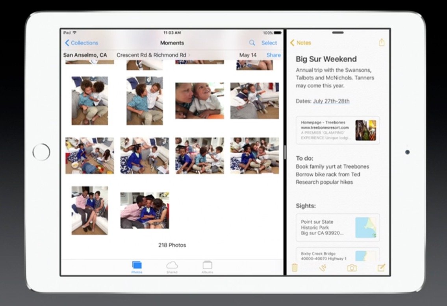
Task: Open the photo of parents kissing the graduate
Action: point(145,210)
